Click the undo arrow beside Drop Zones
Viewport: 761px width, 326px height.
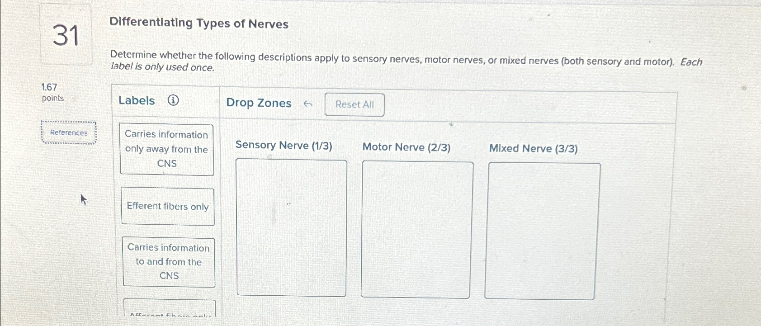pyautogui.click(x=308, y=103)
